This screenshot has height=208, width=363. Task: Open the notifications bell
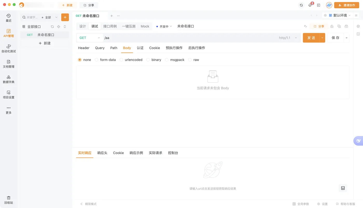click(310, 5)
